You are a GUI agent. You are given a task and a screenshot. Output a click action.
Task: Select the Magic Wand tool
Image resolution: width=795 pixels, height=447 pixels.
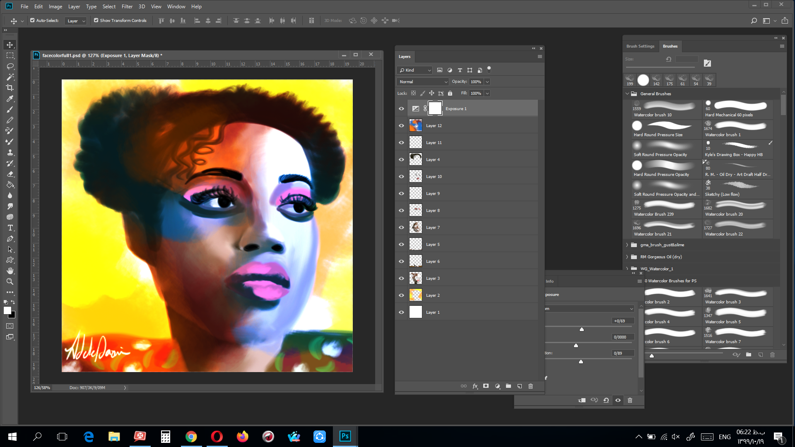click(x=10, y=77)
